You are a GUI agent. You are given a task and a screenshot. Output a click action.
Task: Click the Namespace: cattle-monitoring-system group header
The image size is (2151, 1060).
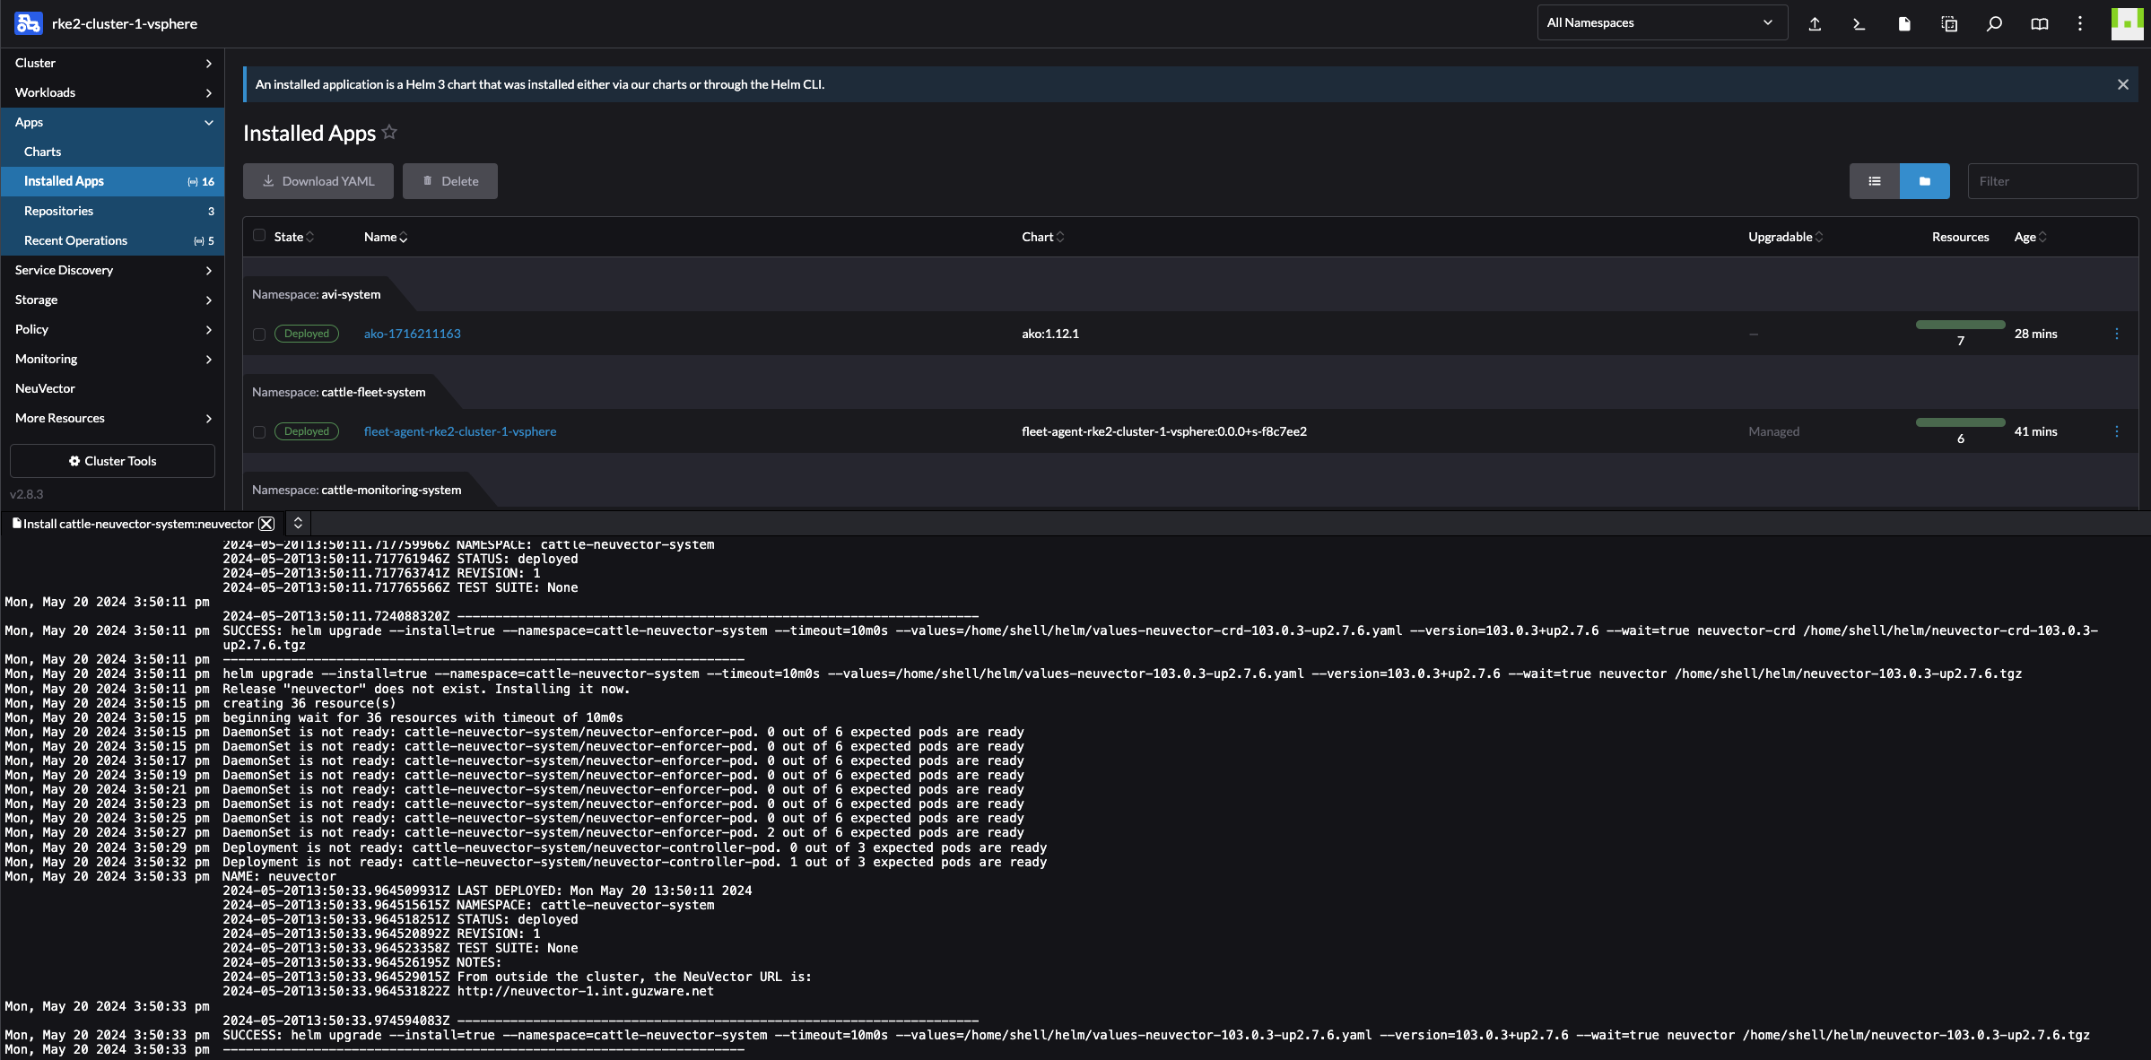click(357, 490)
